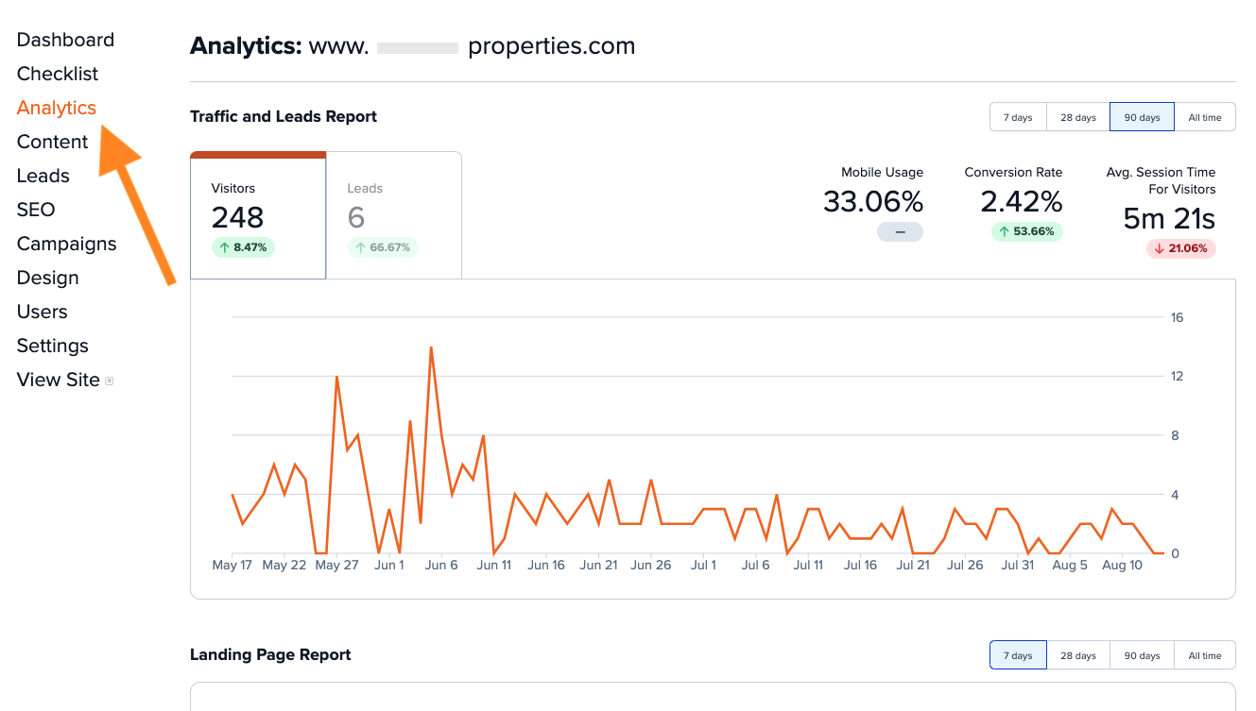This screenshot has width=1256, height=711.
Task: Select "90 days" for Landing Page Report
Action: click(1142, 654)
